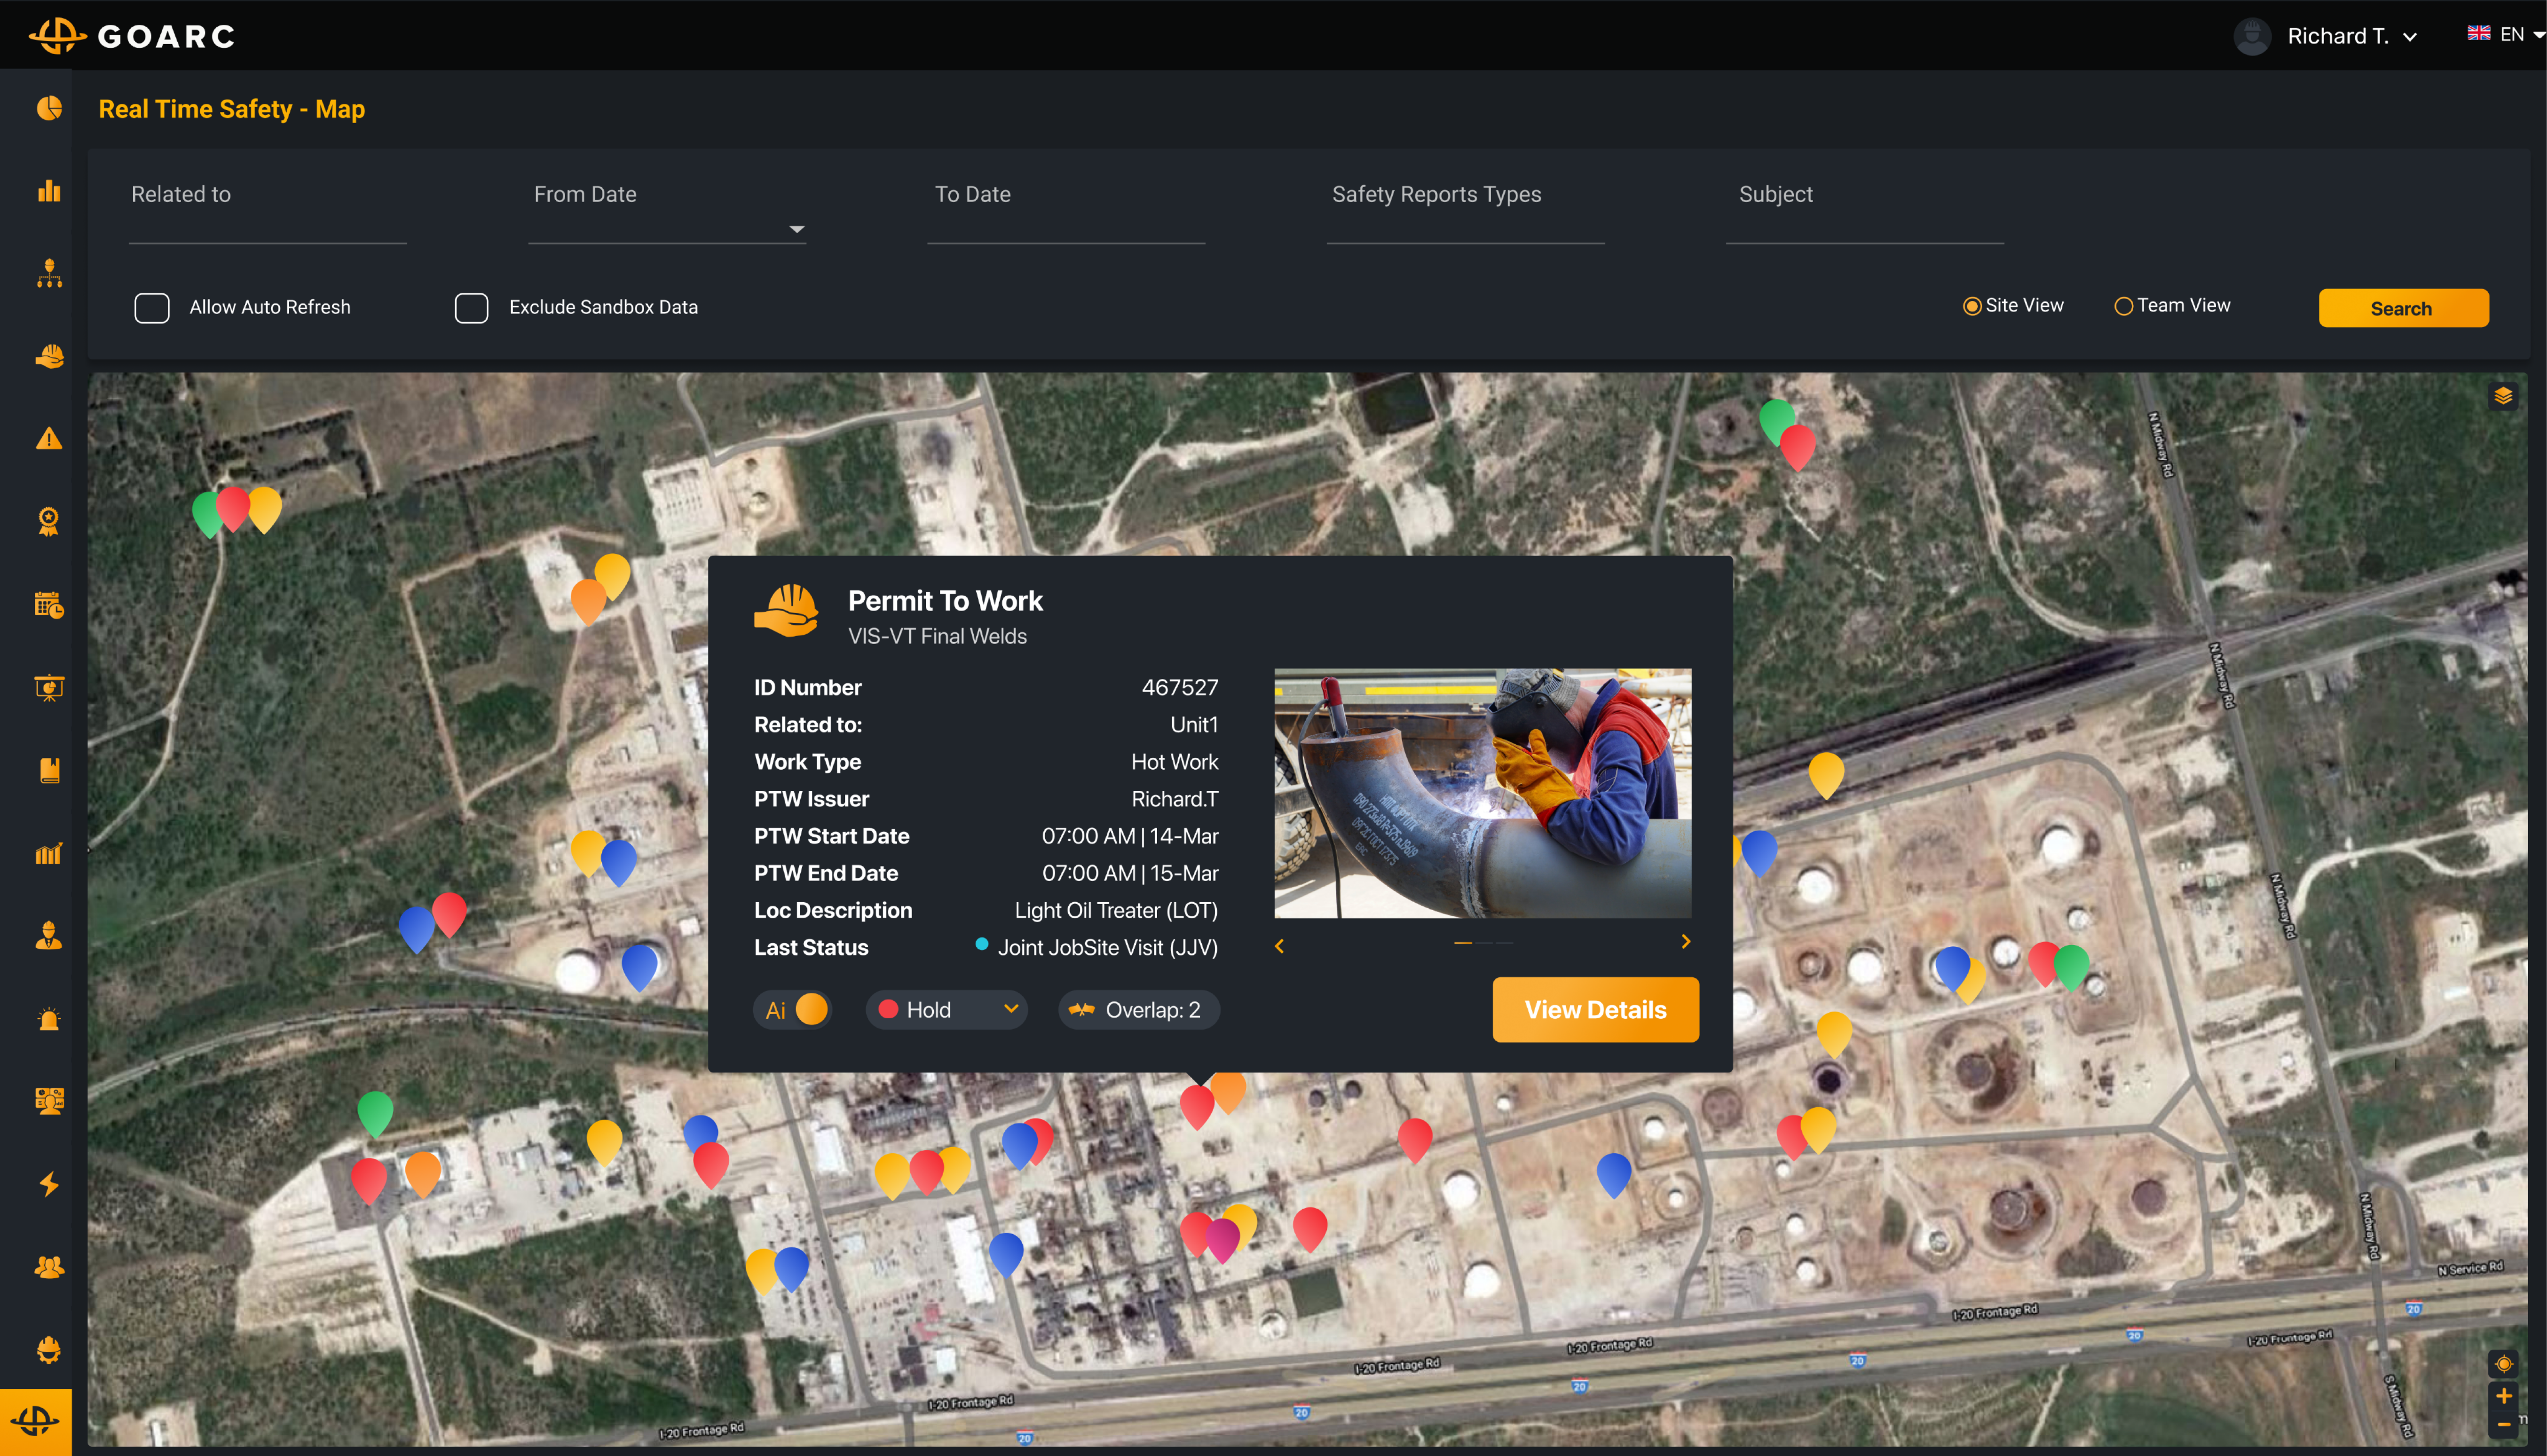The height and width of the screenshot is (1456, 2547).
Task: Open the helmet with gear settings sidebar icon
Action: (x=49, y=1350)
